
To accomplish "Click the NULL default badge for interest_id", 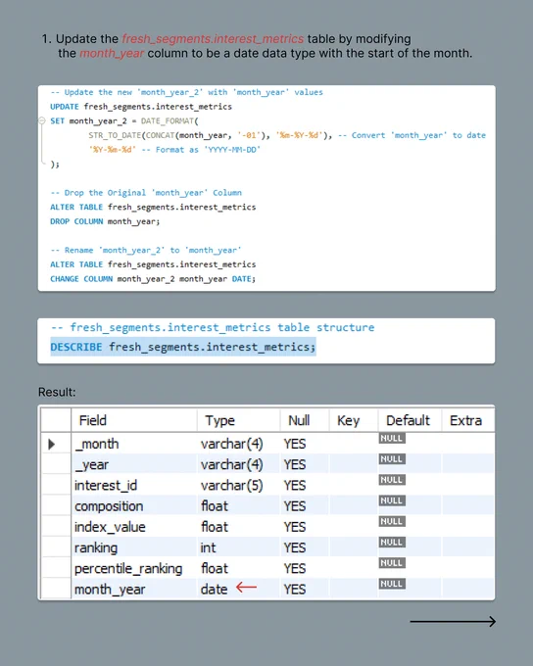I will 392,480.
